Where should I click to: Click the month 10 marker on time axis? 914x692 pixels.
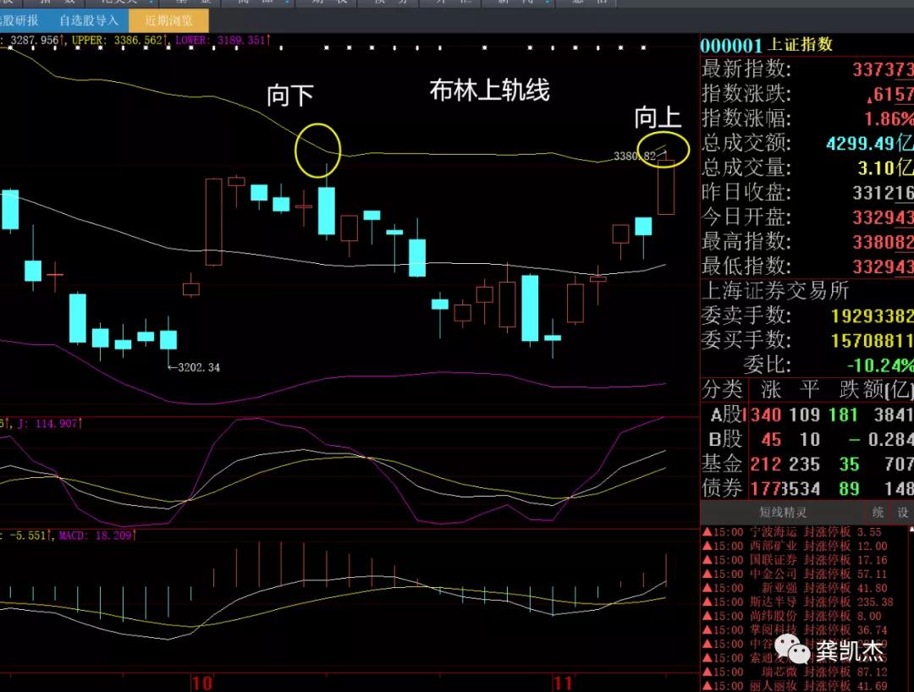pyautogui.click(x=201, y=683)
